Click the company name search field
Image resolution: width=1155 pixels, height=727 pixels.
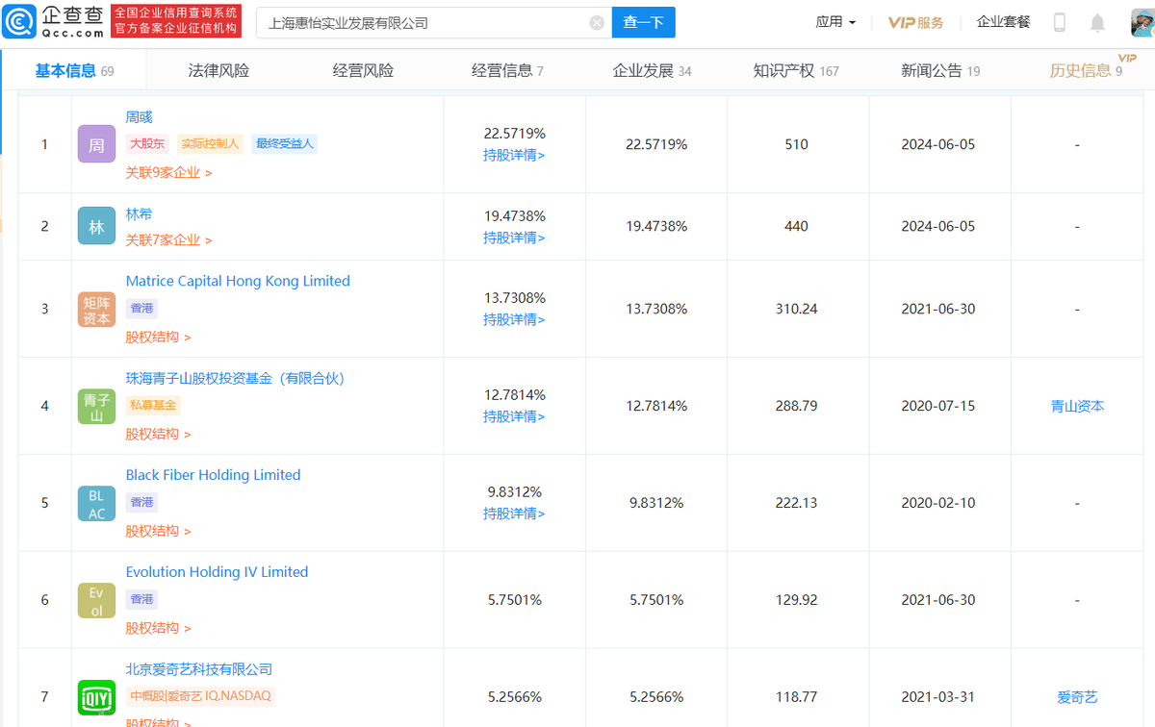tap(423, 23)
